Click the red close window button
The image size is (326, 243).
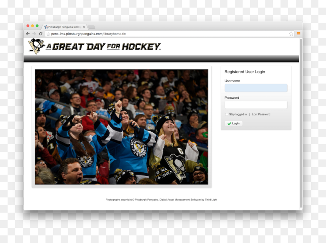point(28,26)
